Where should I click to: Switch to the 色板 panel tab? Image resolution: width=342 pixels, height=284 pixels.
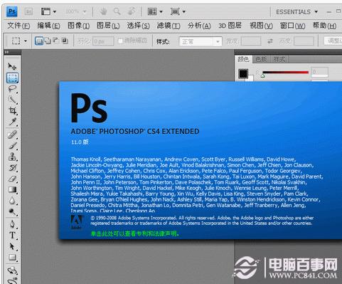point(261,59)
